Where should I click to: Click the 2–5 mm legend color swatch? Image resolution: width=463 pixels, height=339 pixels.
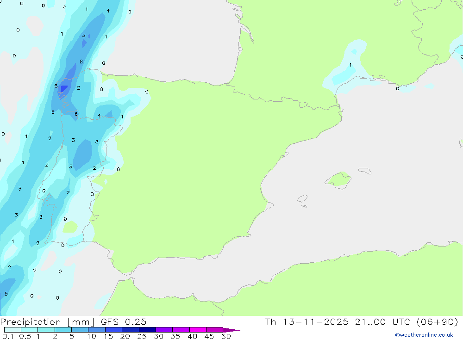(63, 330)
